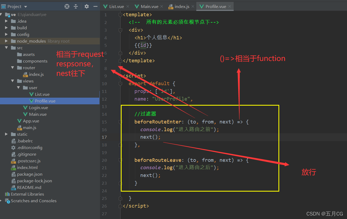
Task: Open the Project view dropdown
Action: [x=26, y=6]
